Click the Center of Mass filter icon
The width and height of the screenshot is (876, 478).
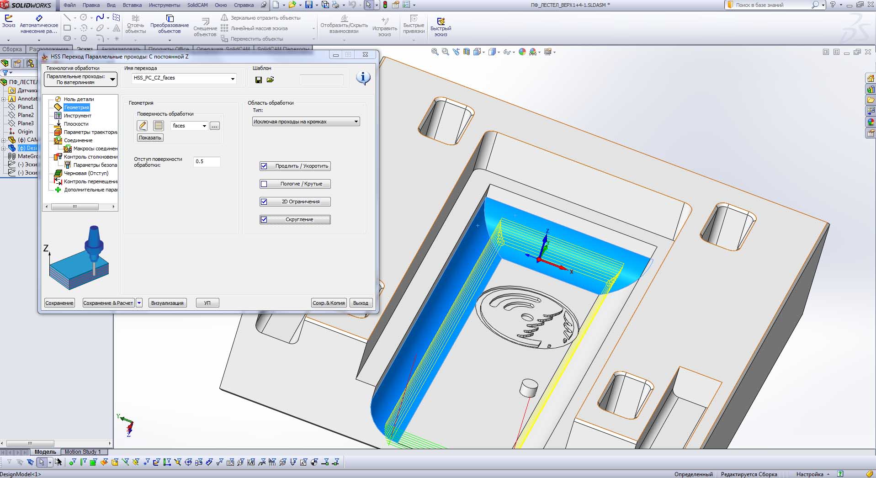314,462
